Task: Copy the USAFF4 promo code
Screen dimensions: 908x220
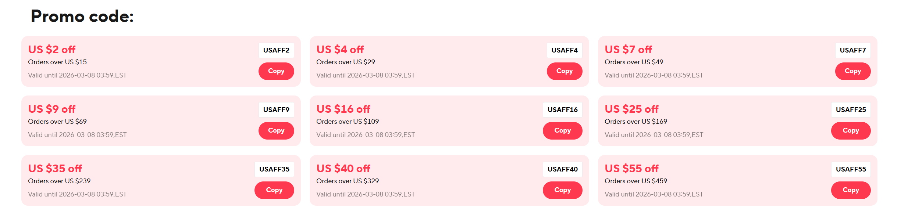Action: click(x=564, y=71)
